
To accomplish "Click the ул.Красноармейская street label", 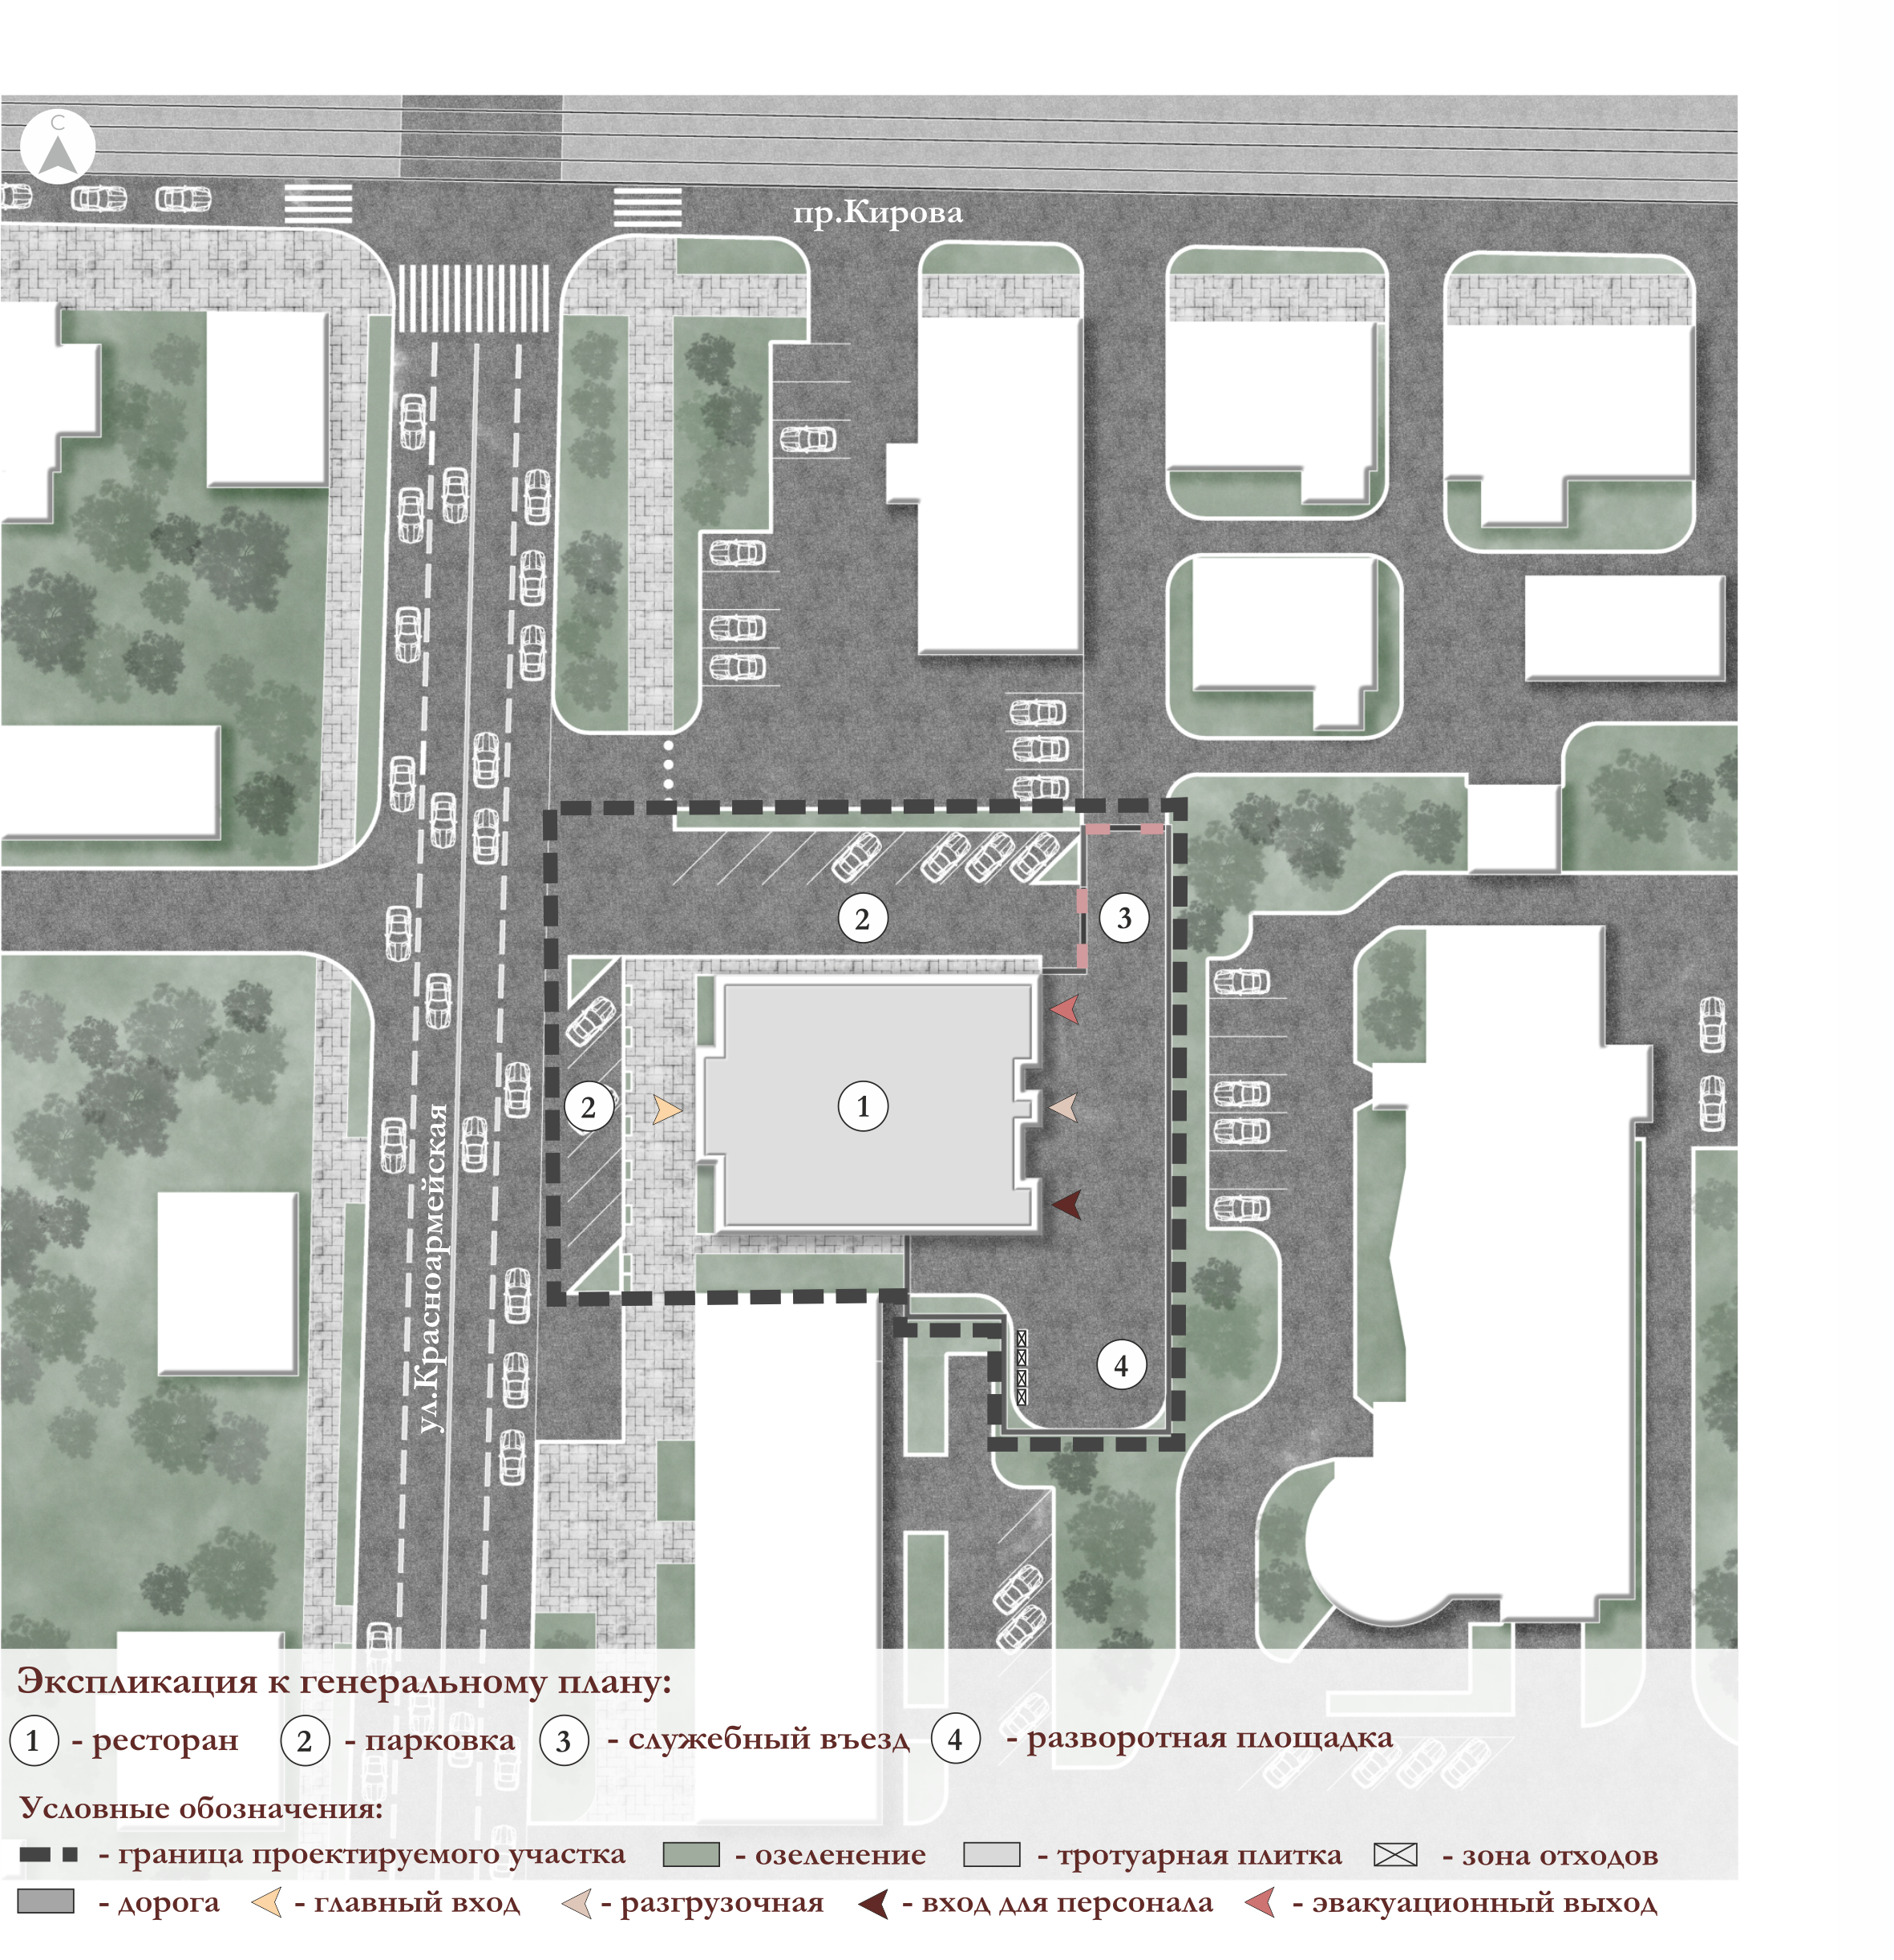I will pyautogui.click(x=431, y=1268).
